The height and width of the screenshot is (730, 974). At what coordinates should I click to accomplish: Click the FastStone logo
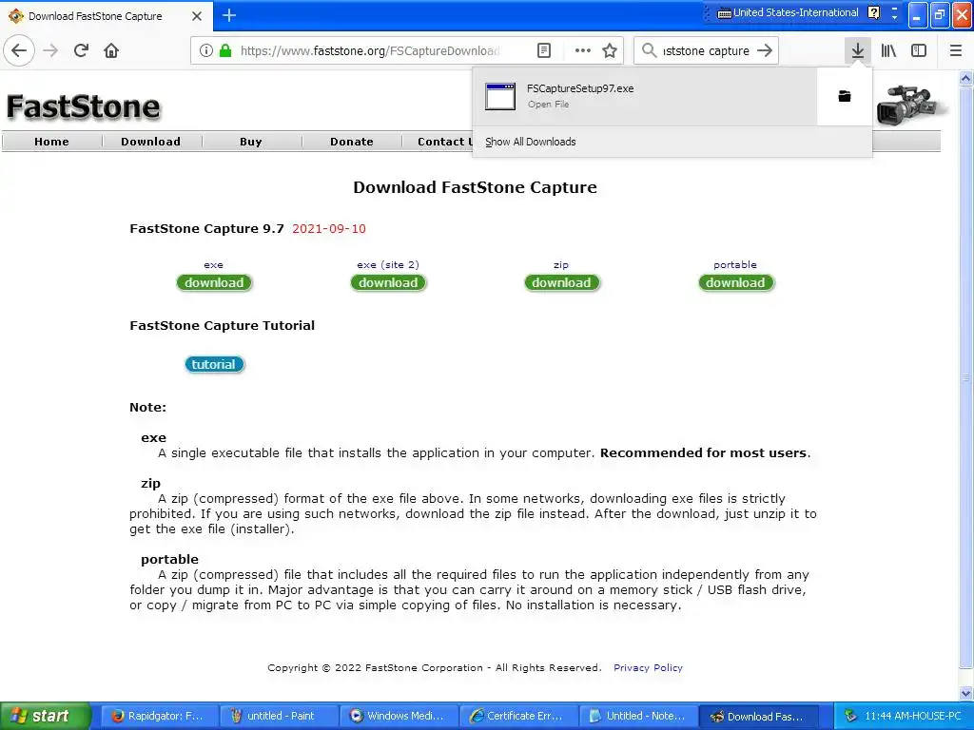[84, 106]
